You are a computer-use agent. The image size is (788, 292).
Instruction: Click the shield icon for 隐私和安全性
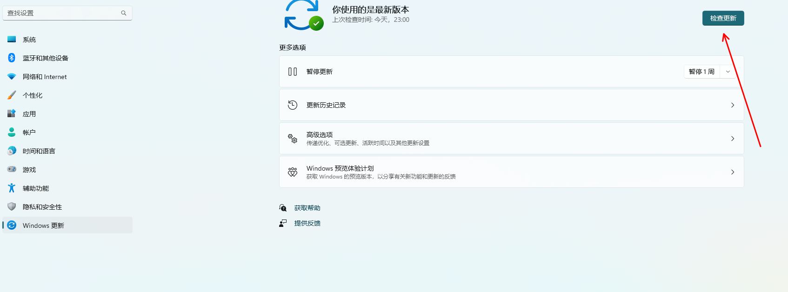tap(12, 206)
